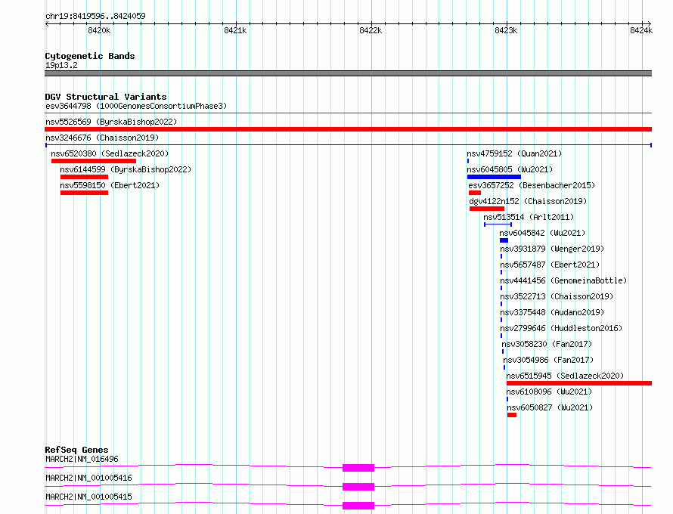
Task: Open the MARCH2|NM_001005416 transcript label
Action: pyautogui.click(x=88, y=478)
